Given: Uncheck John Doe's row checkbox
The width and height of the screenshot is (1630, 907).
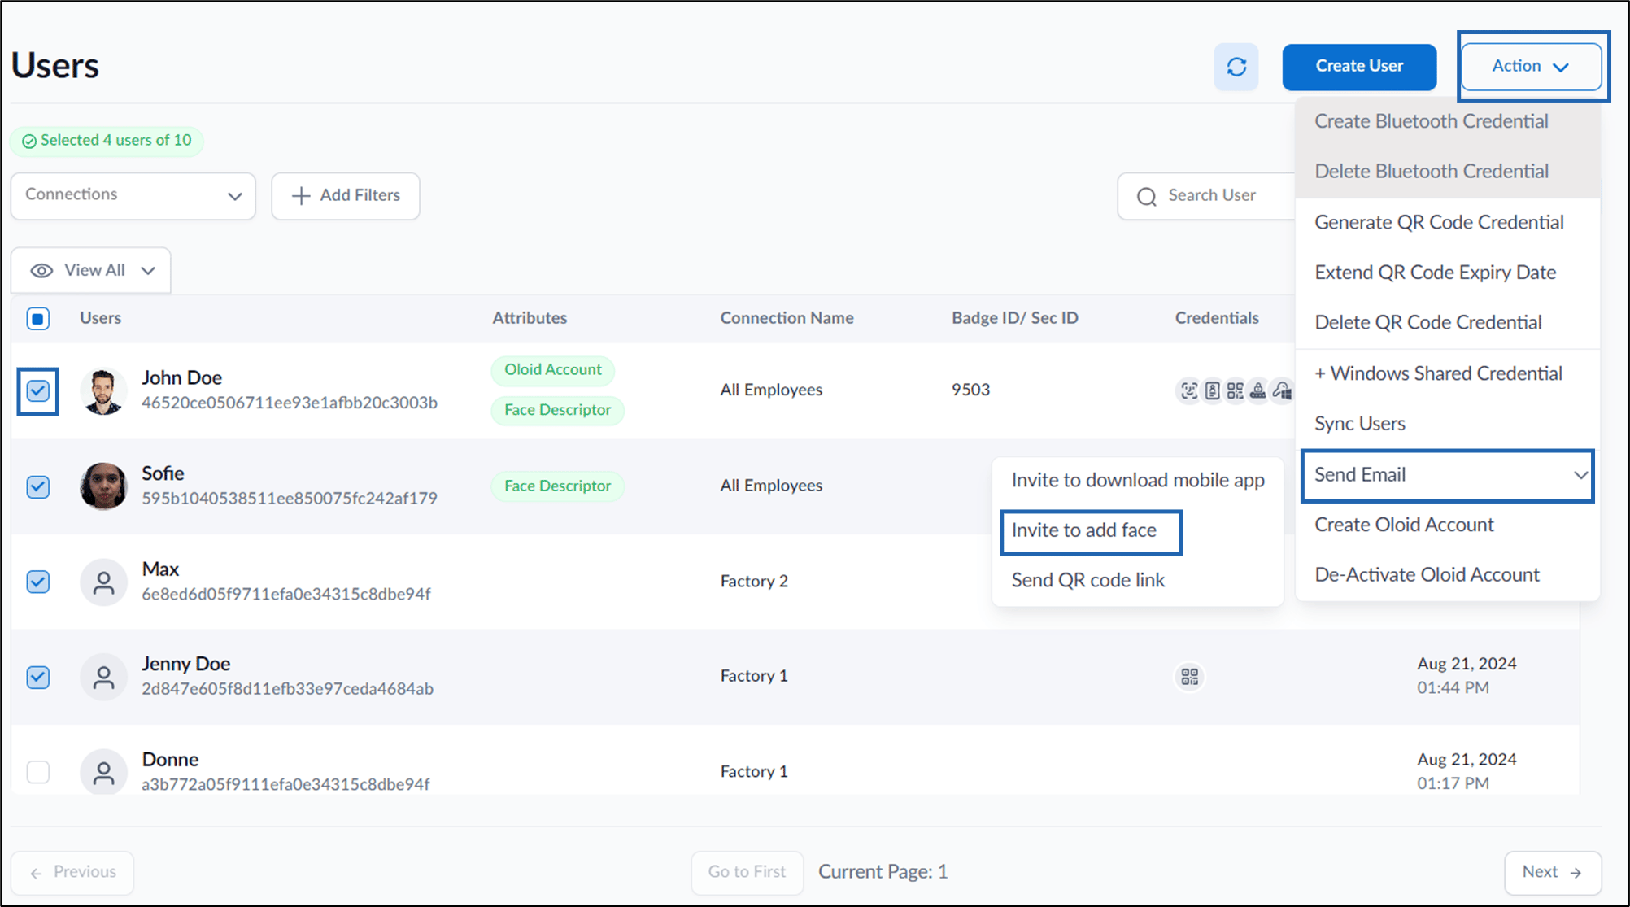Looking at the screenshot, I should pos(38,391).
